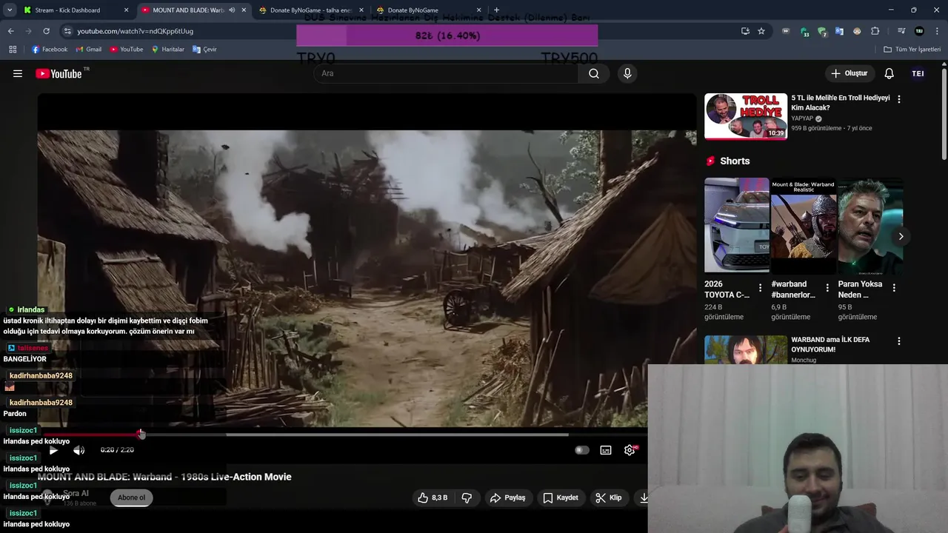The height and width of the screenshot is (533, 948).
Task: Open the YouTube hamburger guide menu
Action: (x=18, y=73)
